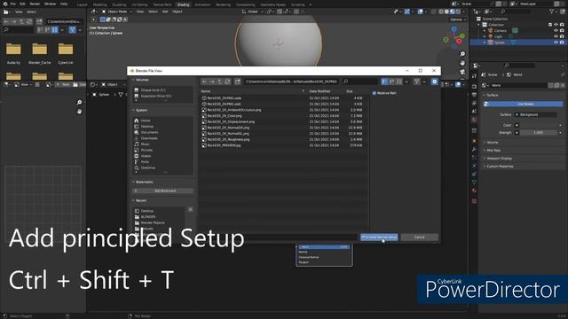Open the Audacity folder in side browser
The image size is (568, 319).
[x=14, y=53]
